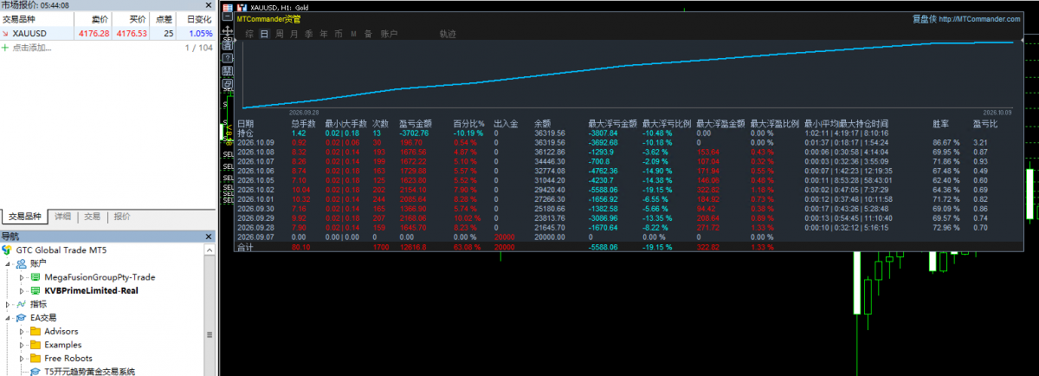Expand the MegaFusionGroupPty-Trade account node
Viewport: 1039px width, 376px height.
(x=23, y=277)
